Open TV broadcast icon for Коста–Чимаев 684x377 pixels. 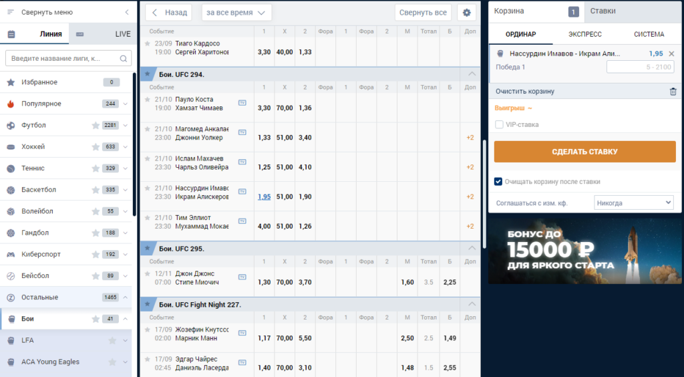[242, 103]
